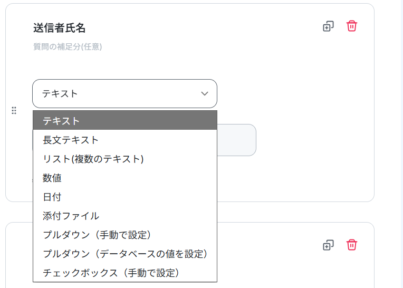
Task: Duplicate the 送信者氏名 question card
Action: (x=328, y=26)
